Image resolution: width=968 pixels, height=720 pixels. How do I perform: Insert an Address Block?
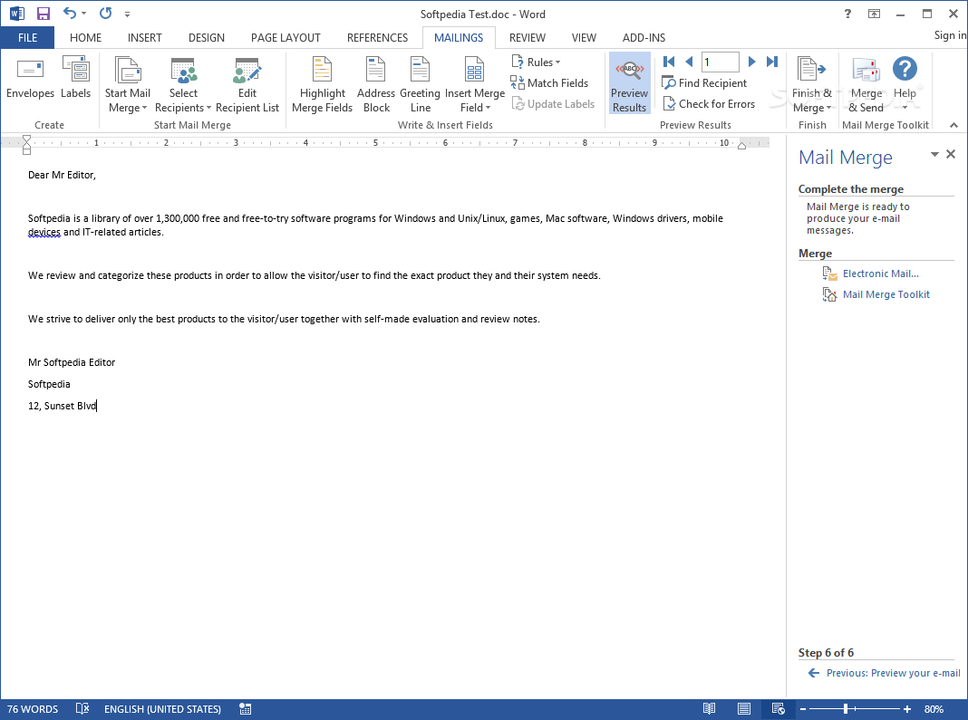[376, 84]
